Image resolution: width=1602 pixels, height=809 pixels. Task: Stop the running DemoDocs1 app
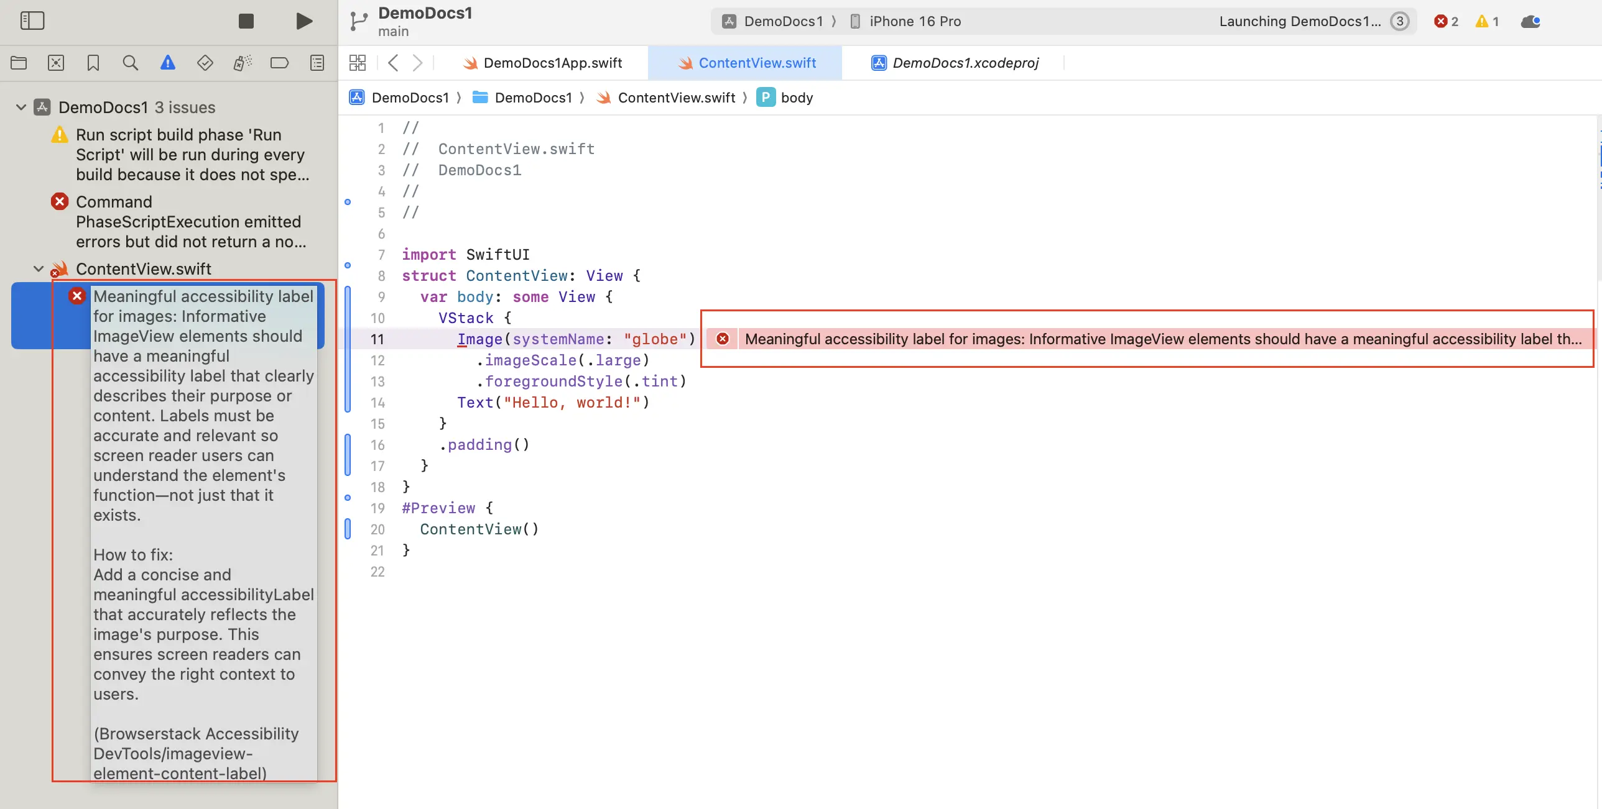coord(246,21)
